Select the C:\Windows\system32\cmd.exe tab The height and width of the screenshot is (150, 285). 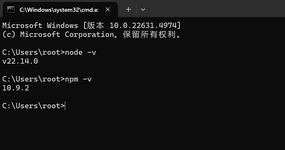[x=60, y=10]
